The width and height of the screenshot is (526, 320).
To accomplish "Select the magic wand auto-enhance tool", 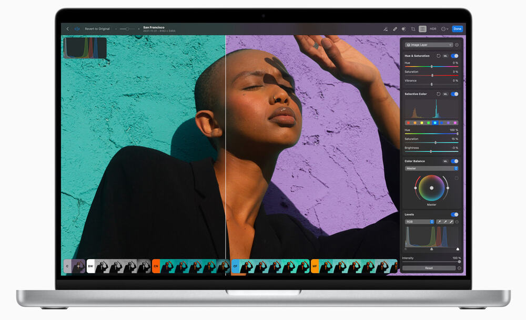I will point(386,29).
